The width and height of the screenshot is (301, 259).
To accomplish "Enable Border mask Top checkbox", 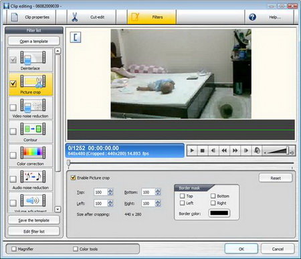I will (x=183, y=196).
